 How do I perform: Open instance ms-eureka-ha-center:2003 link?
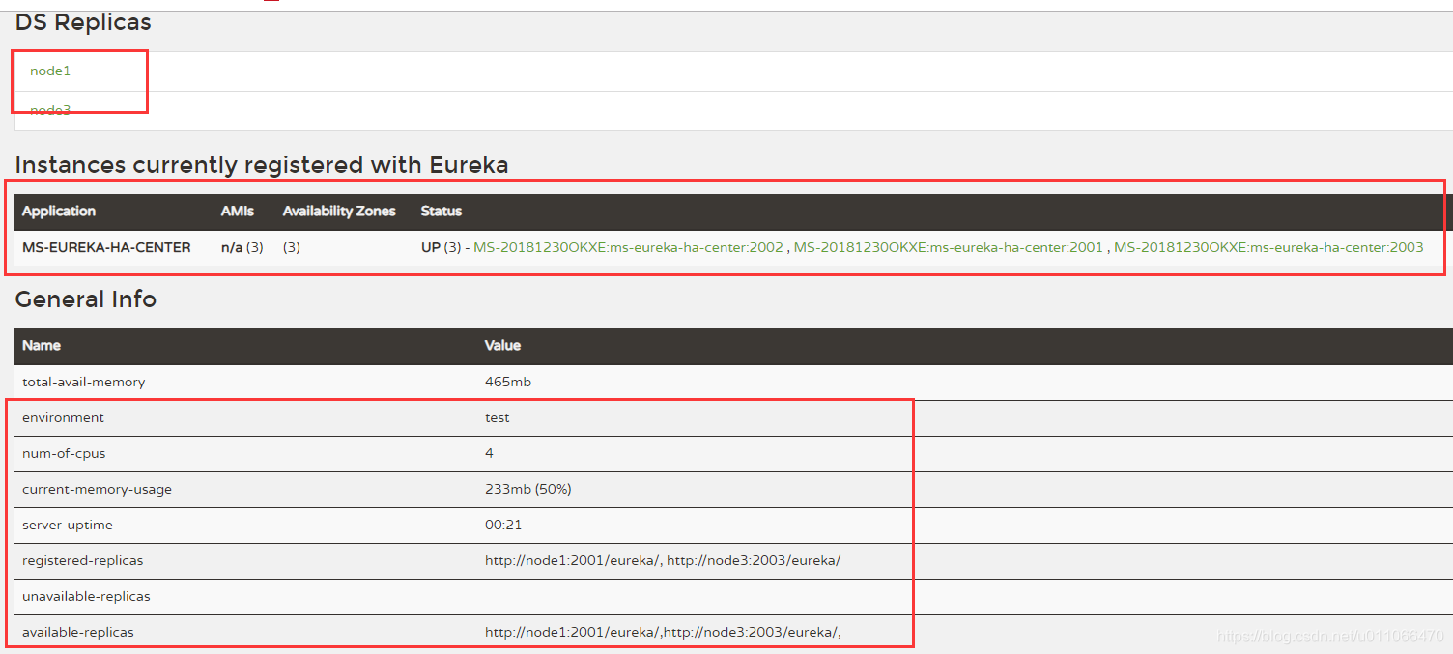[x=1268, y=247]
